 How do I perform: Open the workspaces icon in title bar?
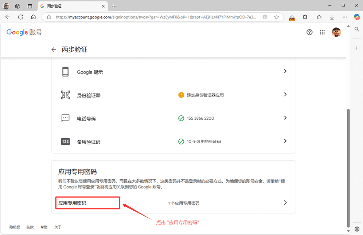coord(17,6)
